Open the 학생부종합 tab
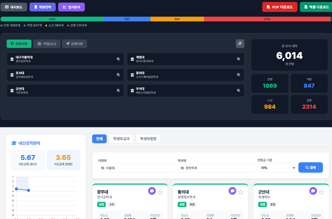Screen dimensions: 332x219 pyautogui.click(x=148, y=139)
